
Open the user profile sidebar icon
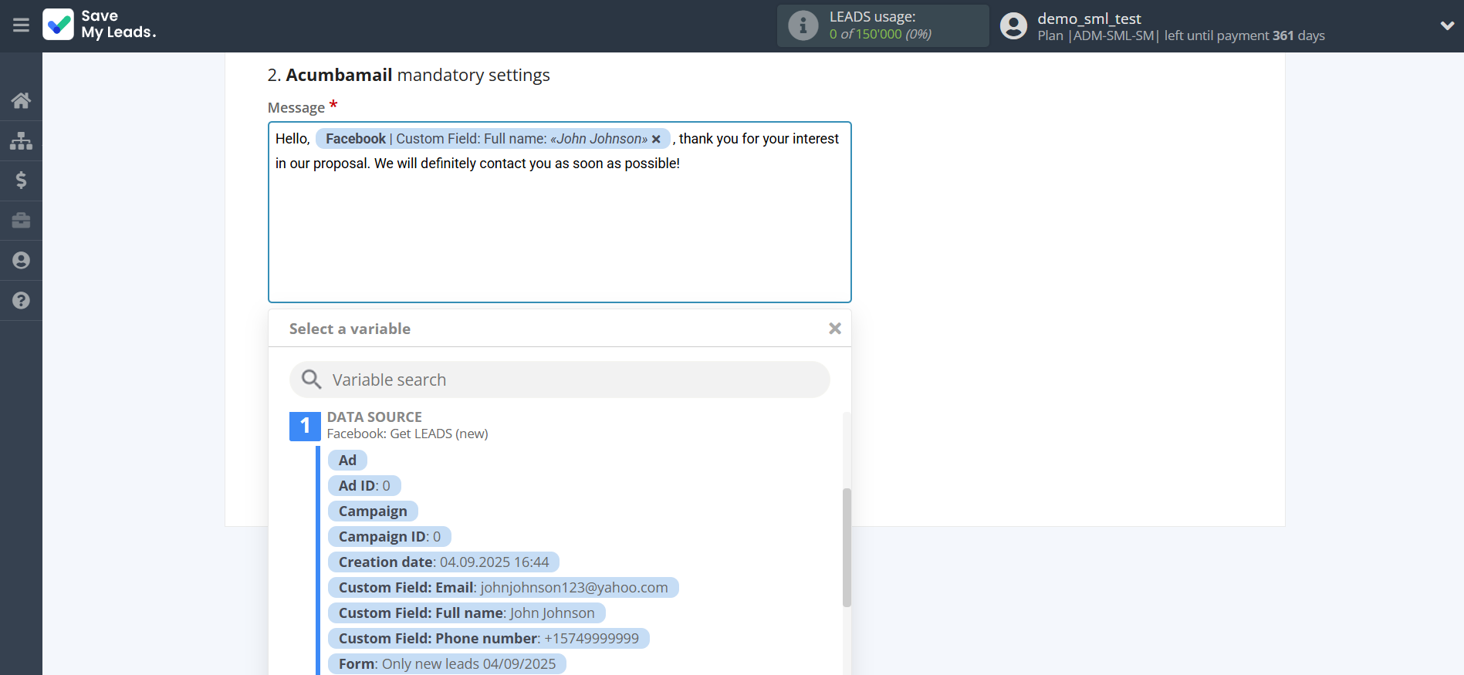pos(21,261)
